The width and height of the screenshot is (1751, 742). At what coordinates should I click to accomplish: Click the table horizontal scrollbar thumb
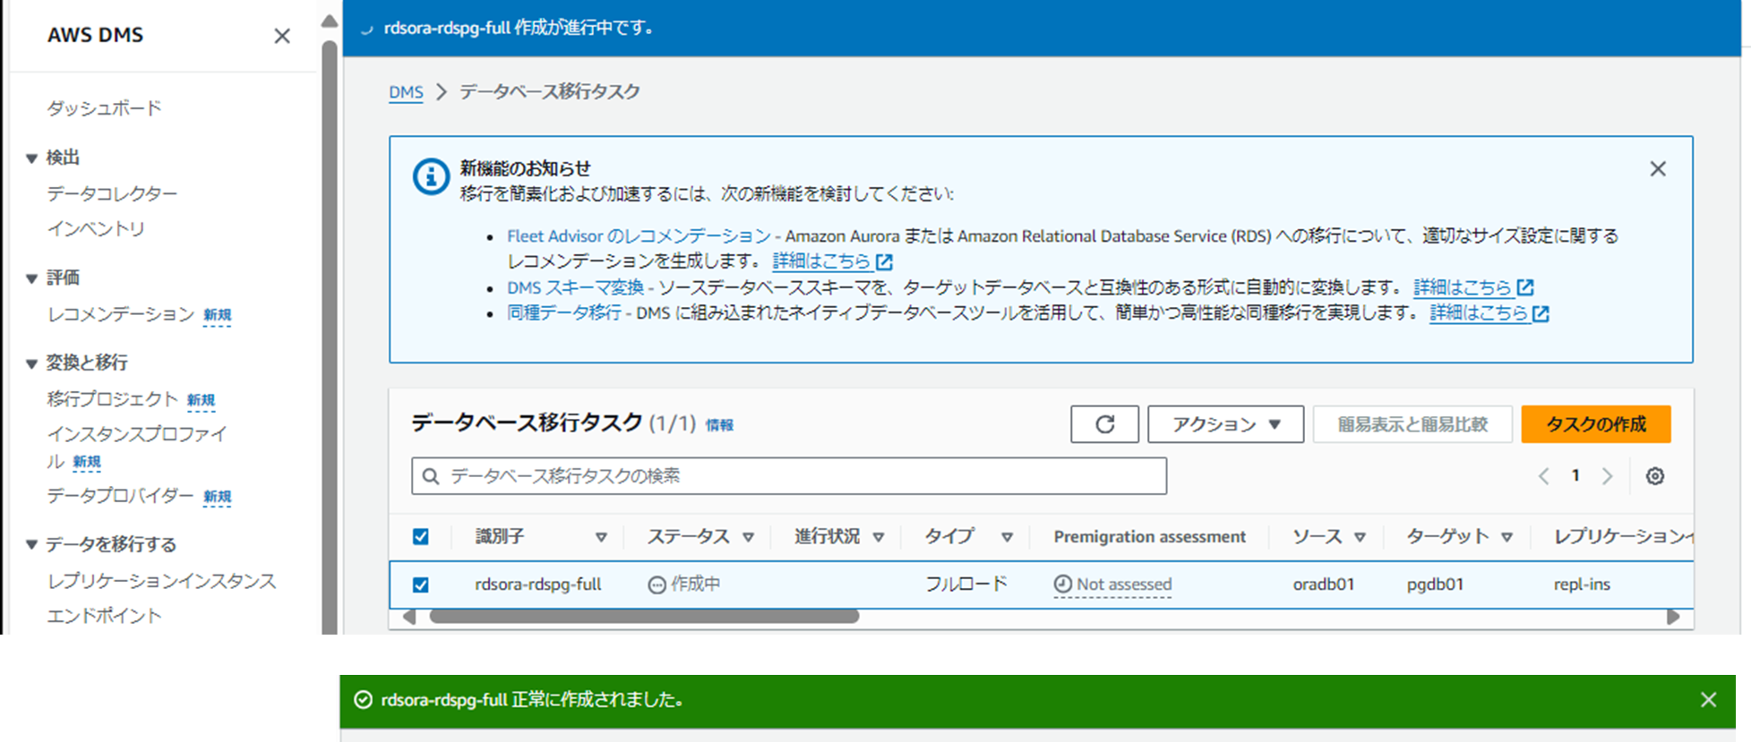pos(644,617)
